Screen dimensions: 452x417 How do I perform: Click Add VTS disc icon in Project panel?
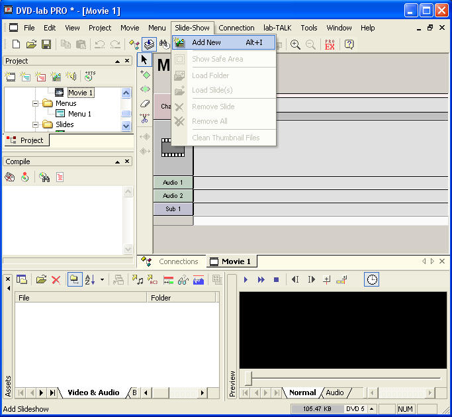click(x=89, y=76)
